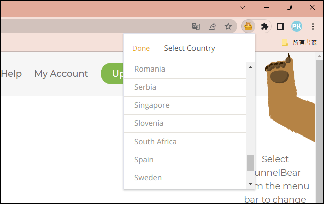
Task: Share this page from the address bar
Action: (212, 26)
